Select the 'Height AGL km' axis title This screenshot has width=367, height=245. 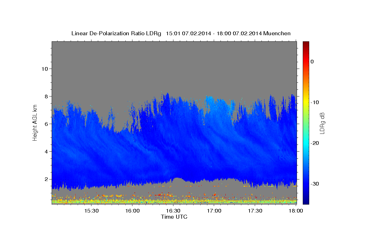coord(35,123)
